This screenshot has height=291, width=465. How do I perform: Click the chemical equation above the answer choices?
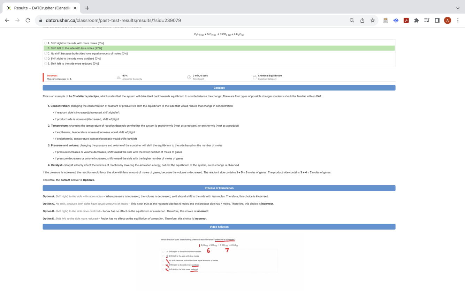[x=219, y=35]
